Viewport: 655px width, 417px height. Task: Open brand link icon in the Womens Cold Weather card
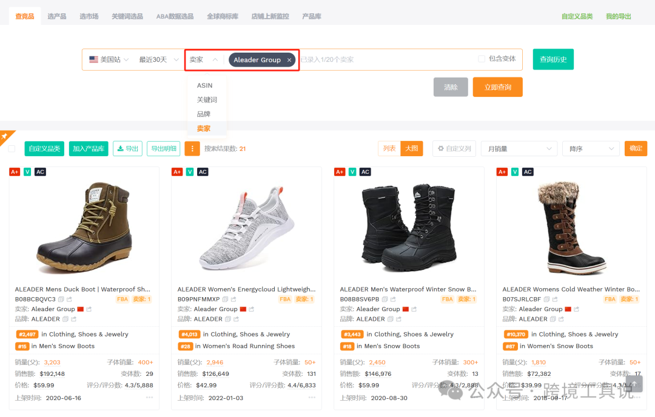click(x=561, y=319)
